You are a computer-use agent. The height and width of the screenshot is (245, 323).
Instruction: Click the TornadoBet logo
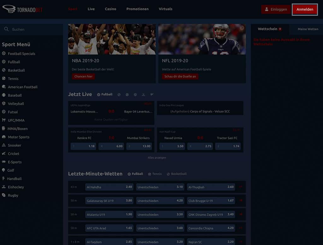click(22, 9)
